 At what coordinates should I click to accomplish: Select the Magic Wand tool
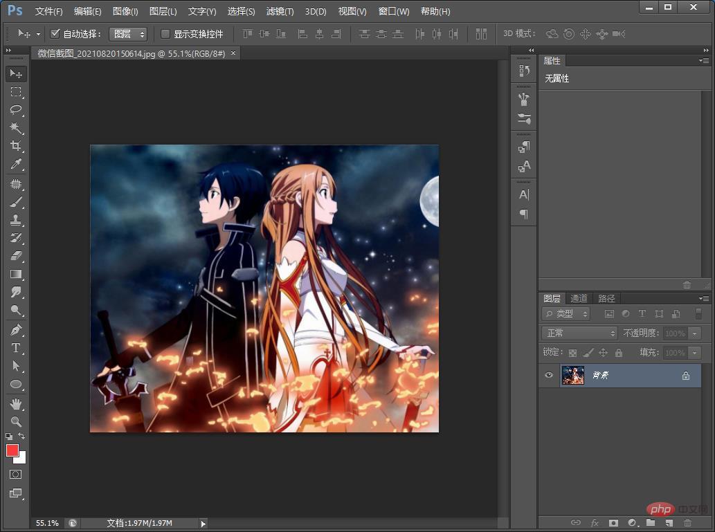(x=16, y=128)
